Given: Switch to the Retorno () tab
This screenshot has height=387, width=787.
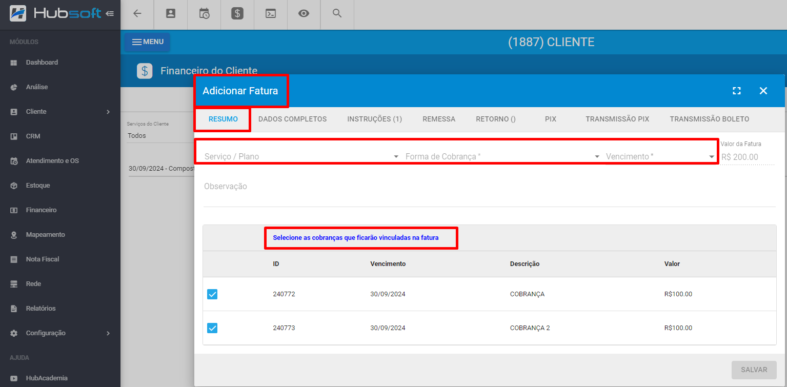Looking at the screenshot, I should (x=495, y=119).
